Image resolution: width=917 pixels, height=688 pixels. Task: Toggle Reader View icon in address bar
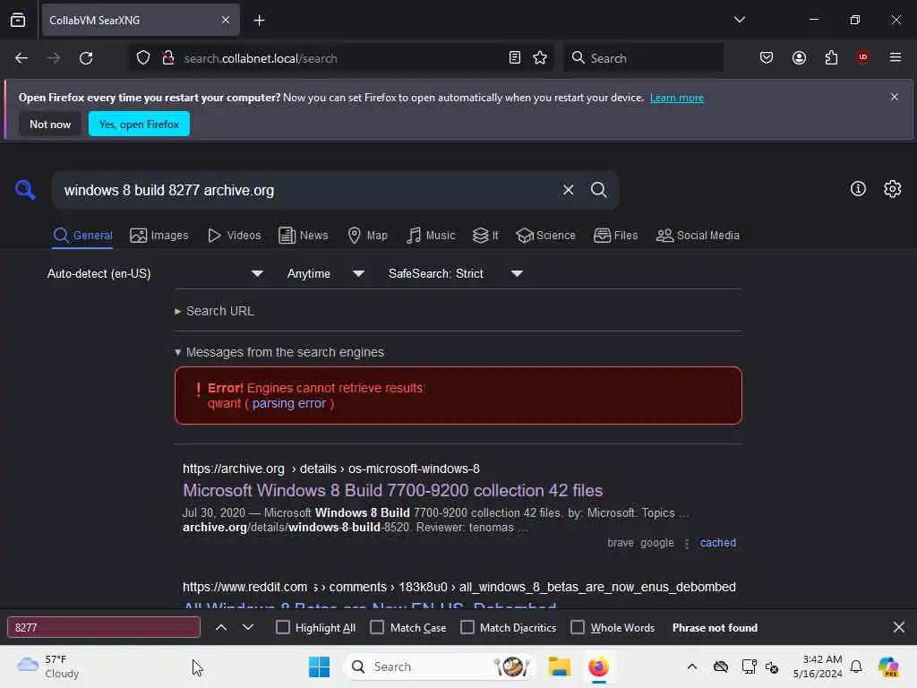pyautogui.click(x=515, y=58)
